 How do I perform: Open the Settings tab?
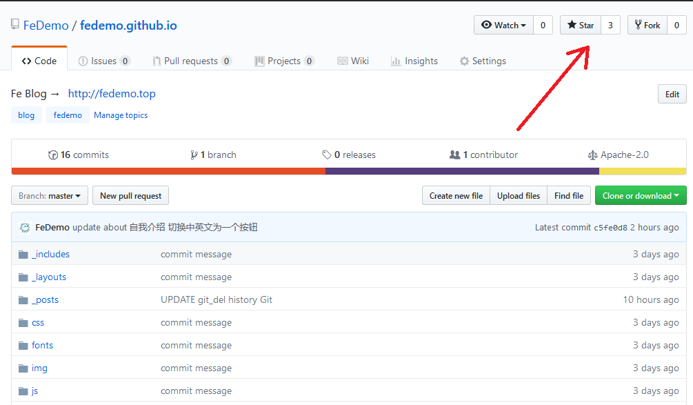point(483,61)
